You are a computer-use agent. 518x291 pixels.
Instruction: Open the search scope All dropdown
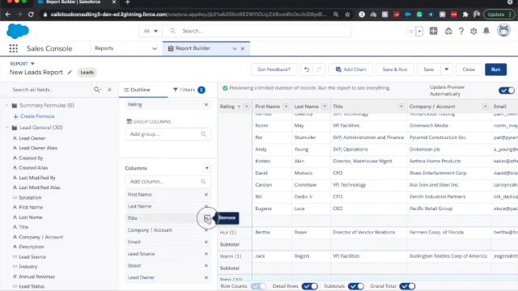pyautogui.click(x=151, y=31)
